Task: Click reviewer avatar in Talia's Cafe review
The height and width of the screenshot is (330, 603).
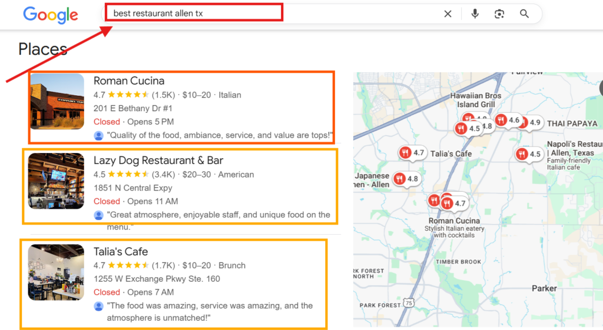Action: (x=98, y=306)
